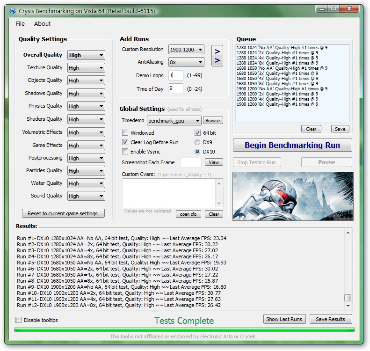Screen dimensions: 370x351
Task: Uncheck the 64 bit checkbox
Action: coord(197,133)
